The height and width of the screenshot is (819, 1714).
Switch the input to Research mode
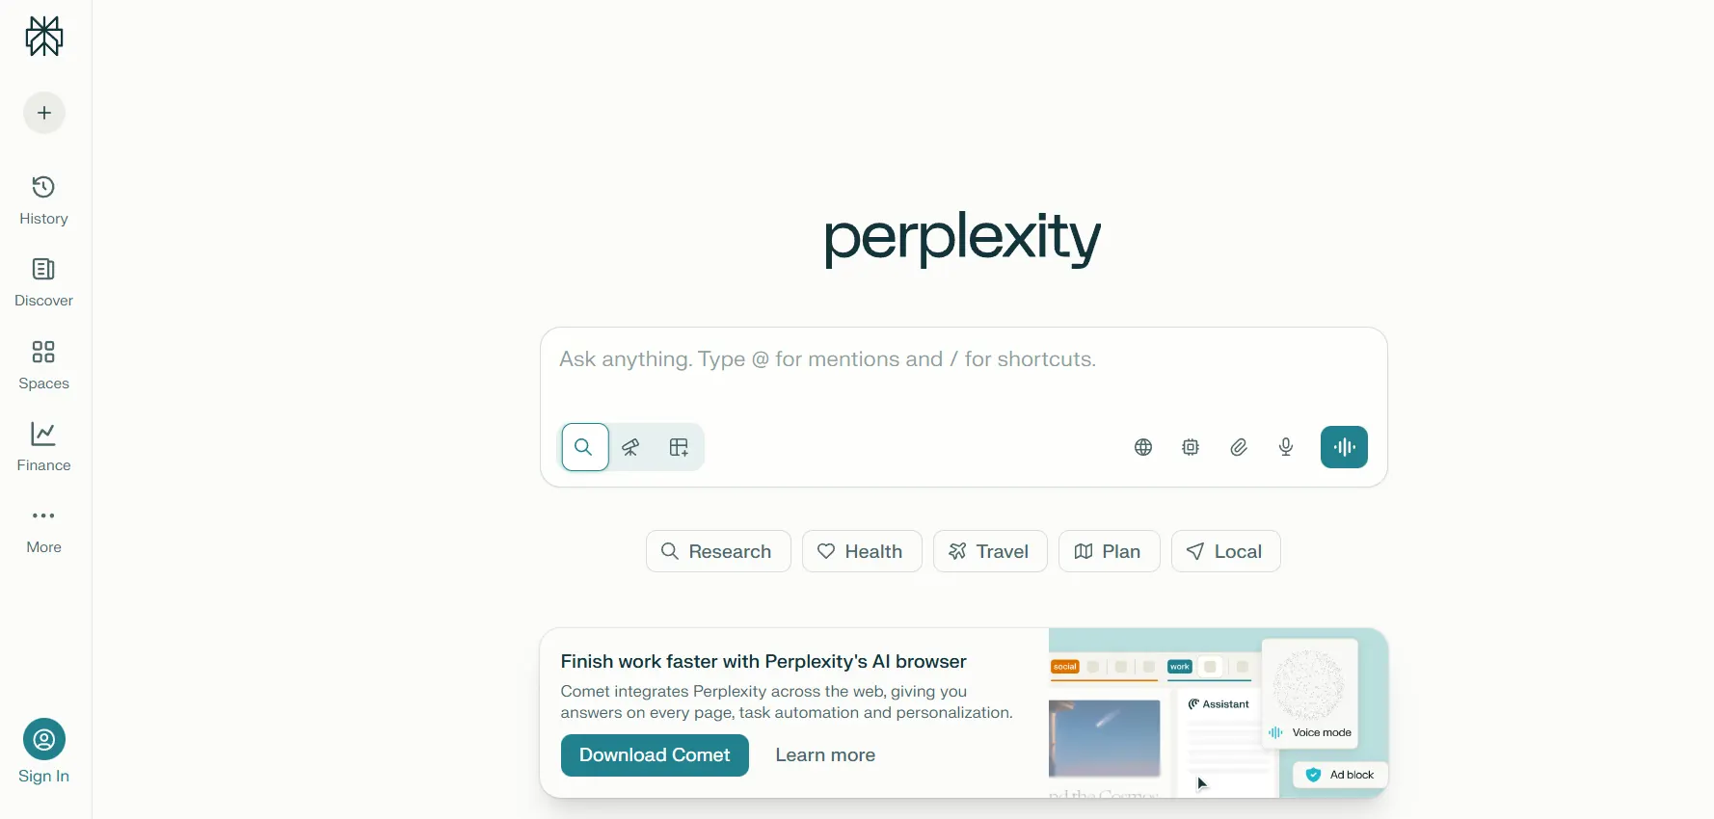(x=718, y=551)
